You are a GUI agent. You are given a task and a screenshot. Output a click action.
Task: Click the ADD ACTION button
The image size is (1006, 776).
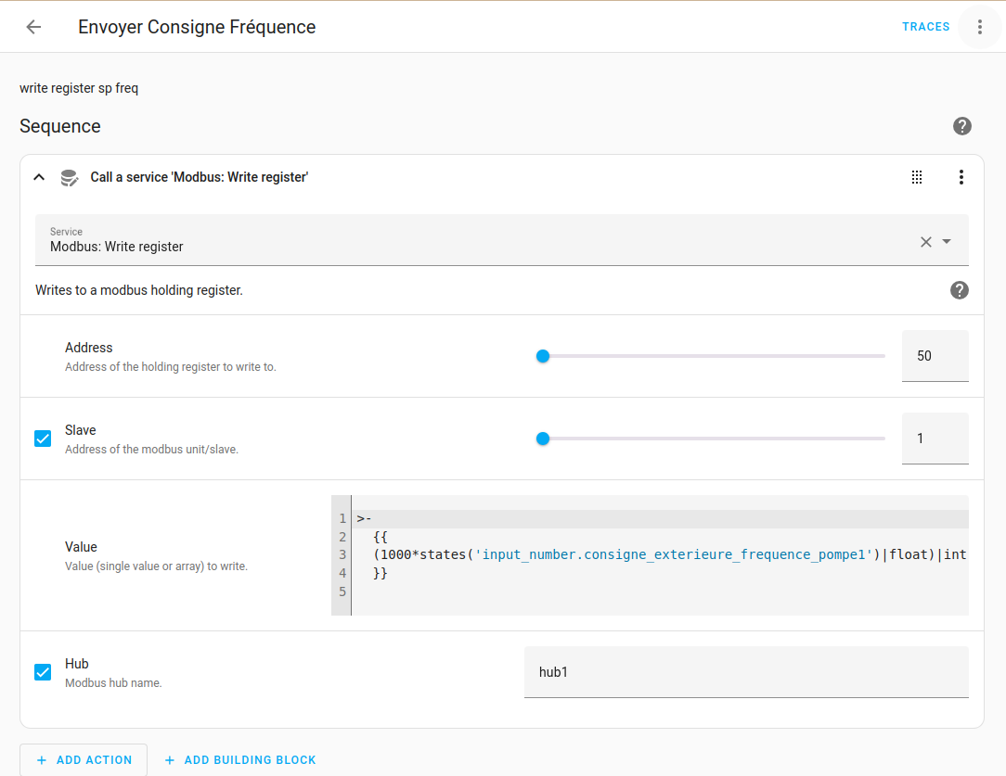(x=83, y=759)
